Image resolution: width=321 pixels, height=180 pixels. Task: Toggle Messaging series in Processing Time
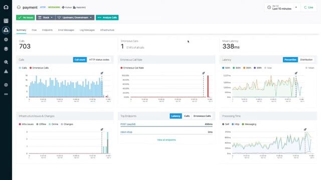tap(249, 124)
